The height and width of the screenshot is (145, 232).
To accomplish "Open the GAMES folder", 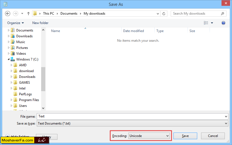I will [x=24, y=82].
